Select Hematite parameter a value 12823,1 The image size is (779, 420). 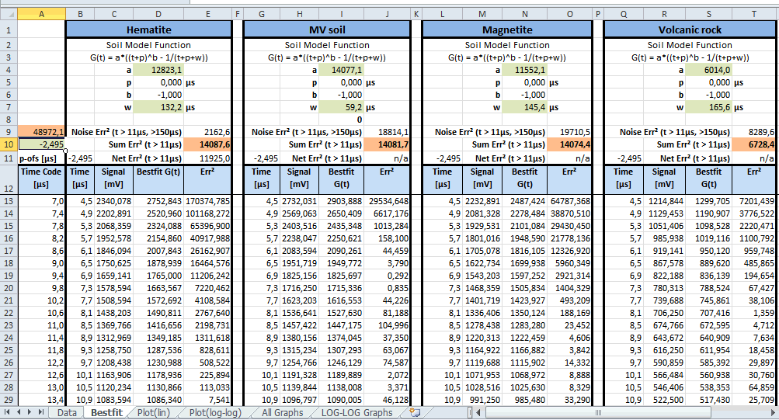[x=158, y=70]
